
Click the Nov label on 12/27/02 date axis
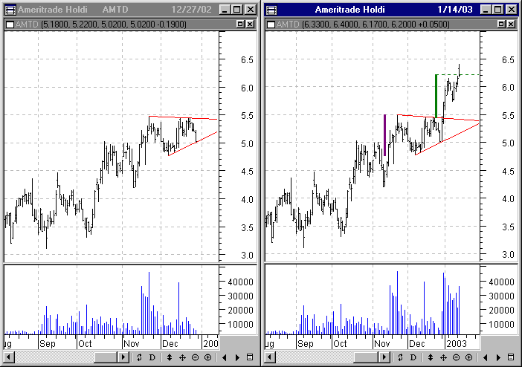tap(131, 344)
